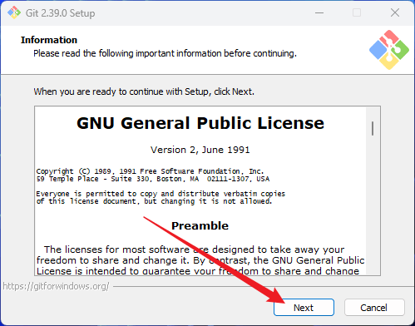Open the gitforwindows.org link
415x326 pixels.
pyautogui.click(x=56, y=286)
